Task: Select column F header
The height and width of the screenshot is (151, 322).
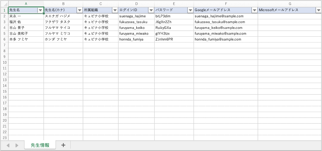Action: [226, 4]
